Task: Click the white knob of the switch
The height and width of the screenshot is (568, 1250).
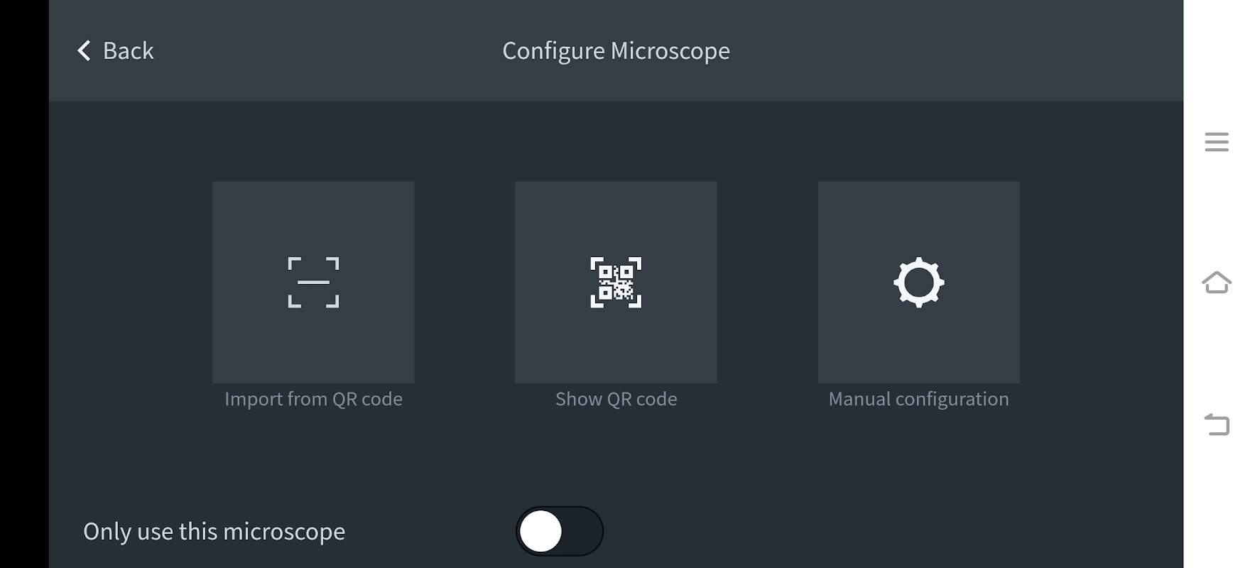Action: [541, 531]
